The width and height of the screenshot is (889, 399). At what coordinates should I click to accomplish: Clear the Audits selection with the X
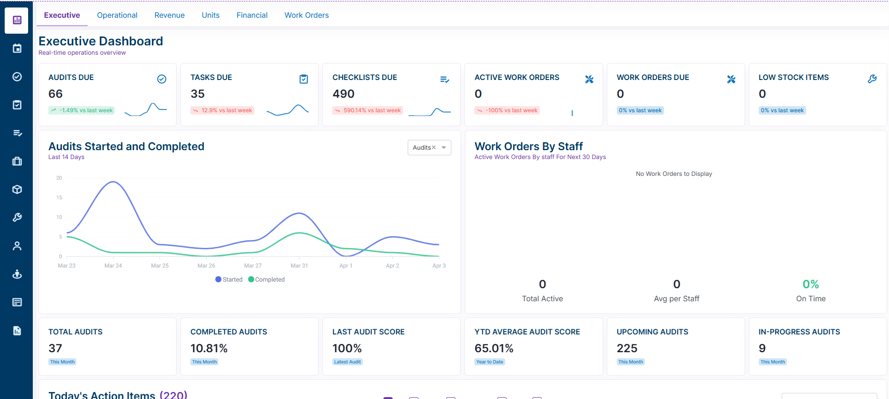point(433,148)
